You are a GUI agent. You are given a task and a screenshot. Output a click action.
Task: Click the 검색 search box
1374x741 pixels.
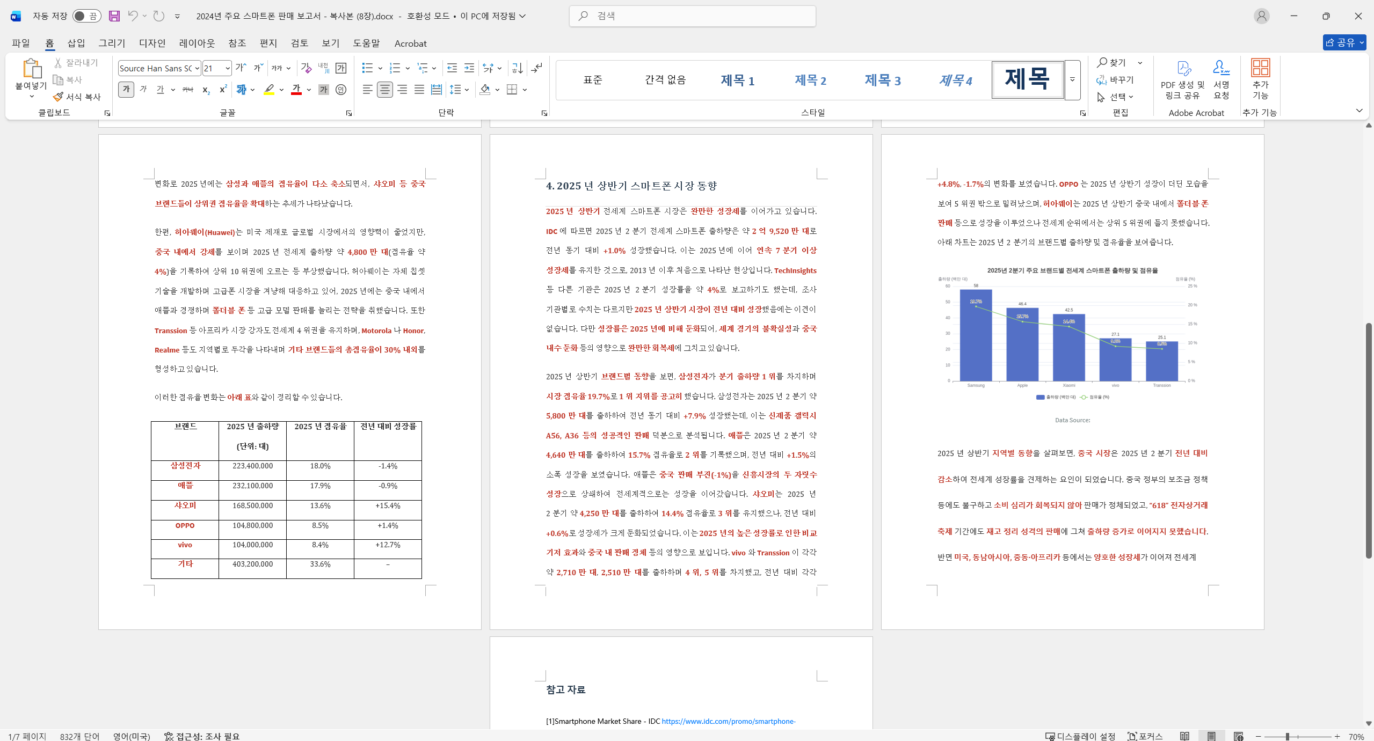693,16
